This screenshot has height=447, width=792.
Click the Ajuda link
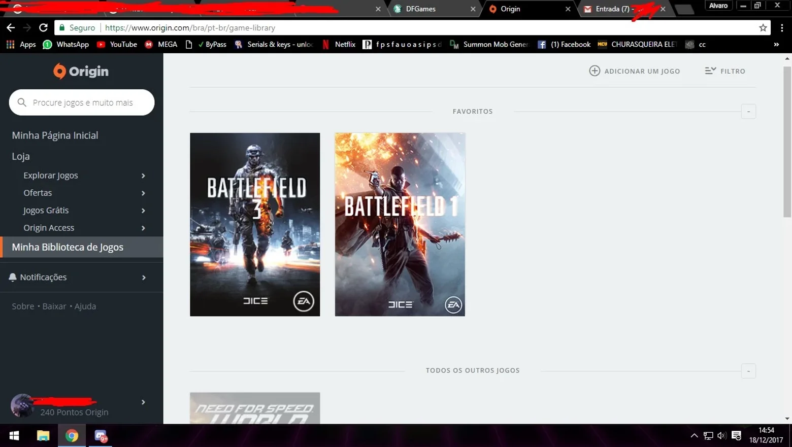(85, 306)
